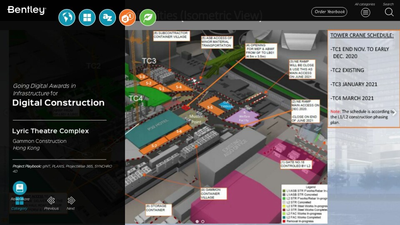The width and height of the screenshot is (400, 225).
Task: Click the Read more book icon
Action: [x=20, y=188]
